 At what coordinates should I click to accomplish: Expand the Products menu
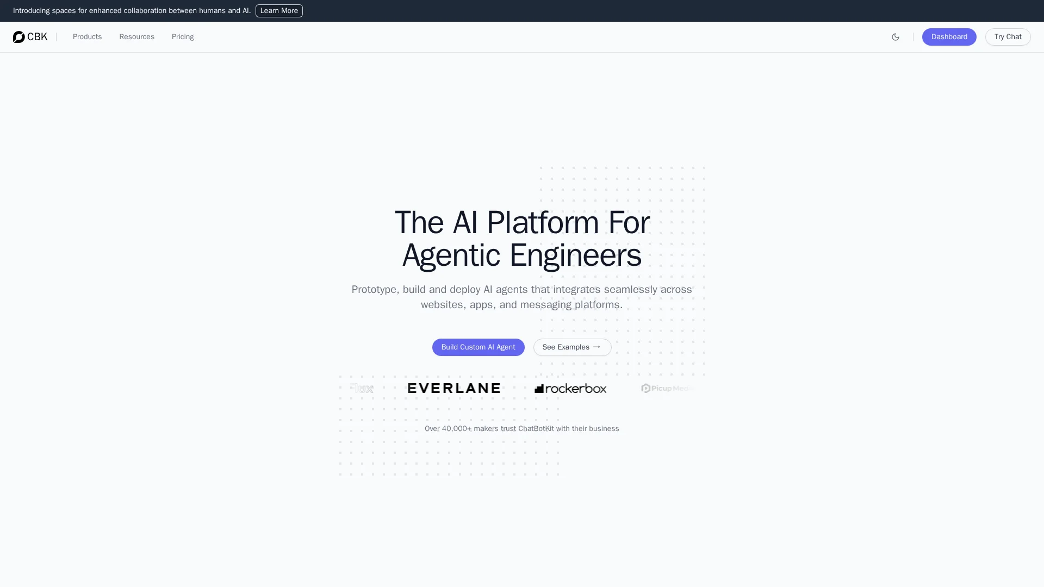point(87,37)
